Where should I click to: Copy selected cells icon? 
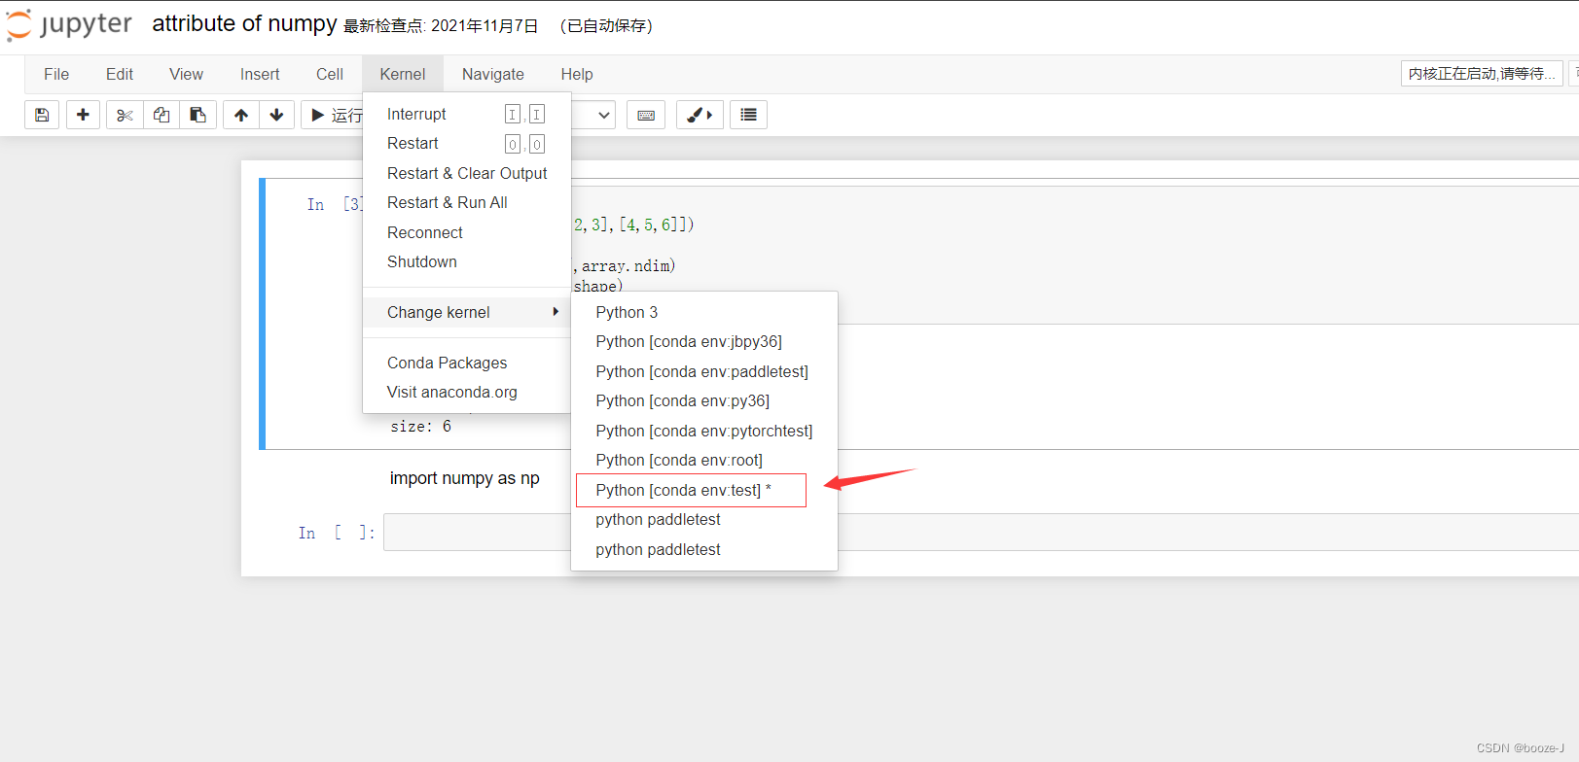click(161, 115)
